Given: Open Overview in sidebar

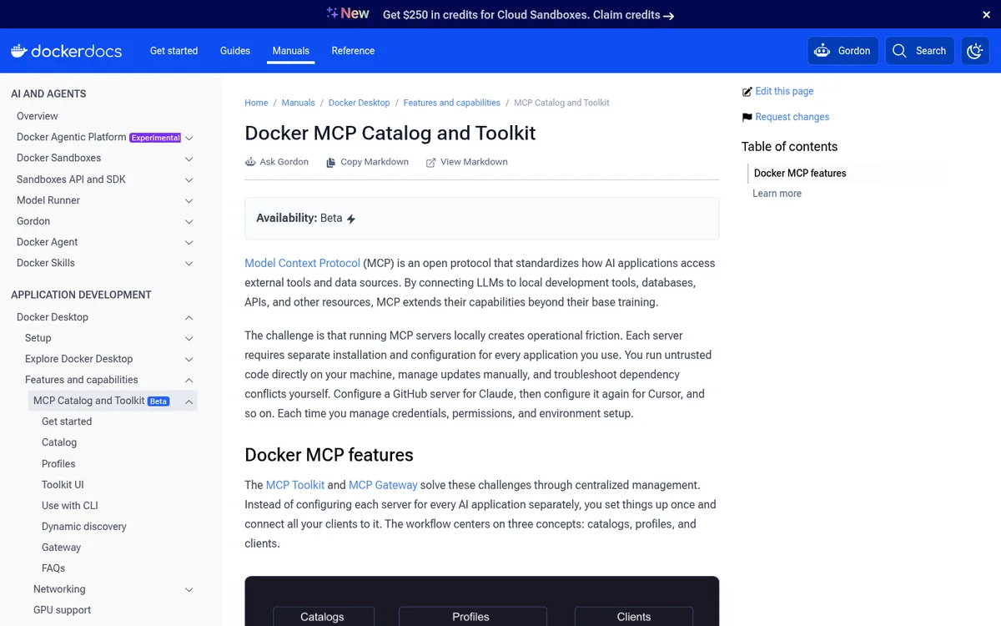Looking at the screenshot, I should pyautogui.click(x=38, y=116).
